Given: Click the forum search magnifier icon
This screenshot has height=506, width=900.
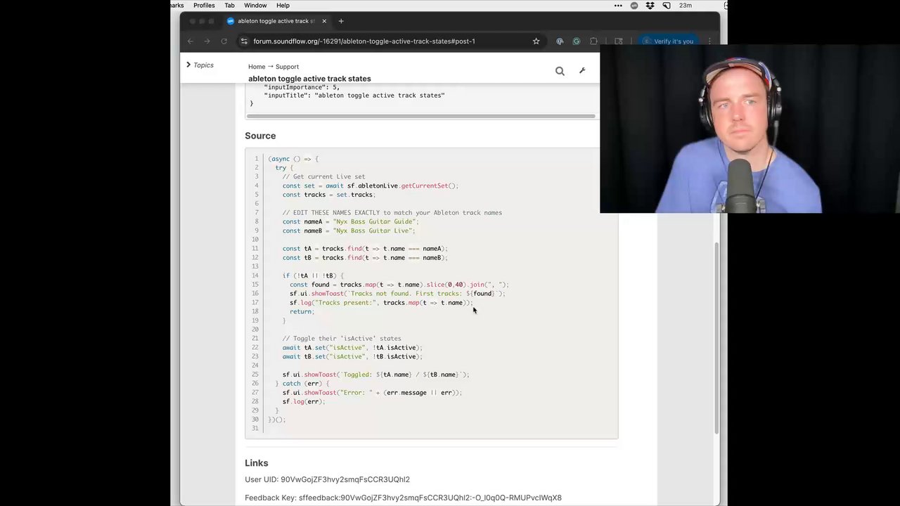Looking at the screenshot, I should (560, 71).
